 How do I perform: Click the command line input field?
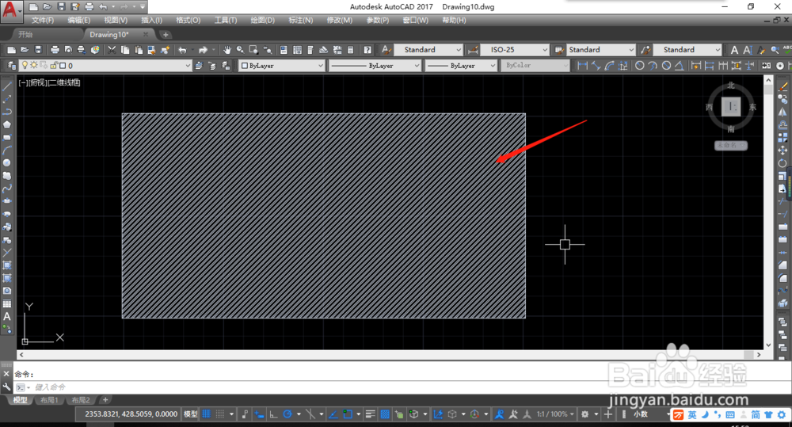point(404,387)
